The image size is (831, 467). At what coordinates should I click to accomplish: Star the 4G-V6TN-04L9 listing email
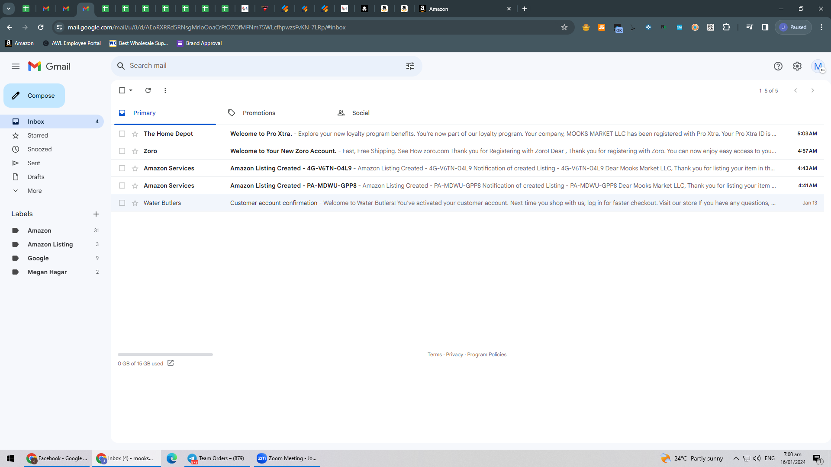(x=135, y=168)
